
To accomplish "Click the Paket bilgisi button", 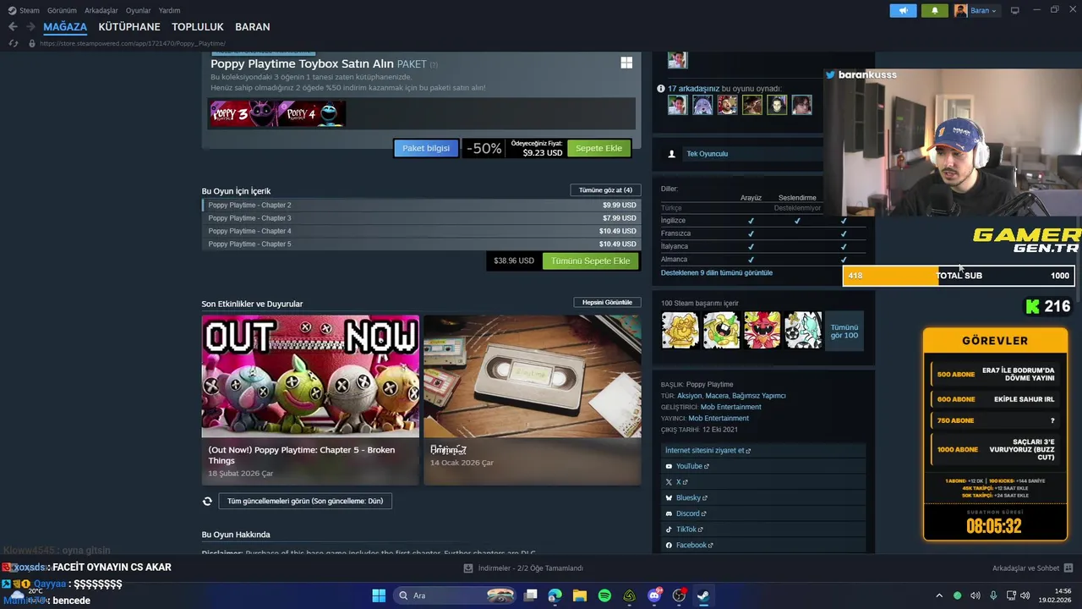I will pyautogui.click(x=426, y=148).
